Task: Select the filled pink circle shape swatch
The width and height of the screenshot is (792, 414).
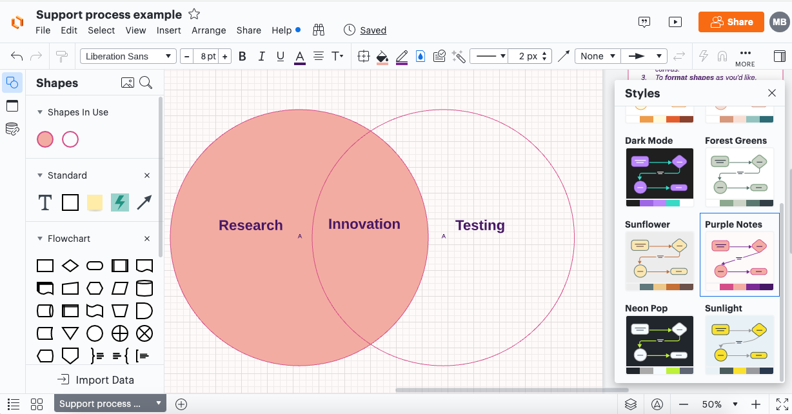Action: click(45, 139)
